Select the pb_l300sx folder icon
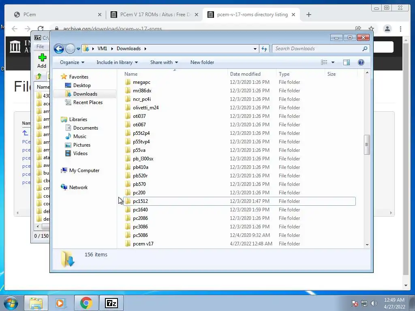 (x=128, y=158)
